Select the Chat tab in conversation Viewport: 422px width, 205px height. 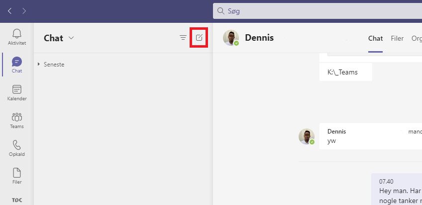[375, 38]
